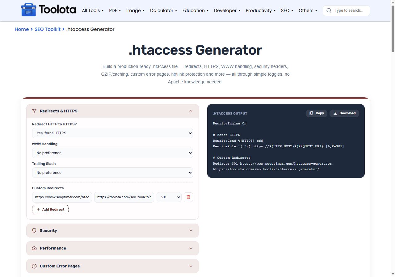Click the '# Force HTTPS' comment line

226,135
